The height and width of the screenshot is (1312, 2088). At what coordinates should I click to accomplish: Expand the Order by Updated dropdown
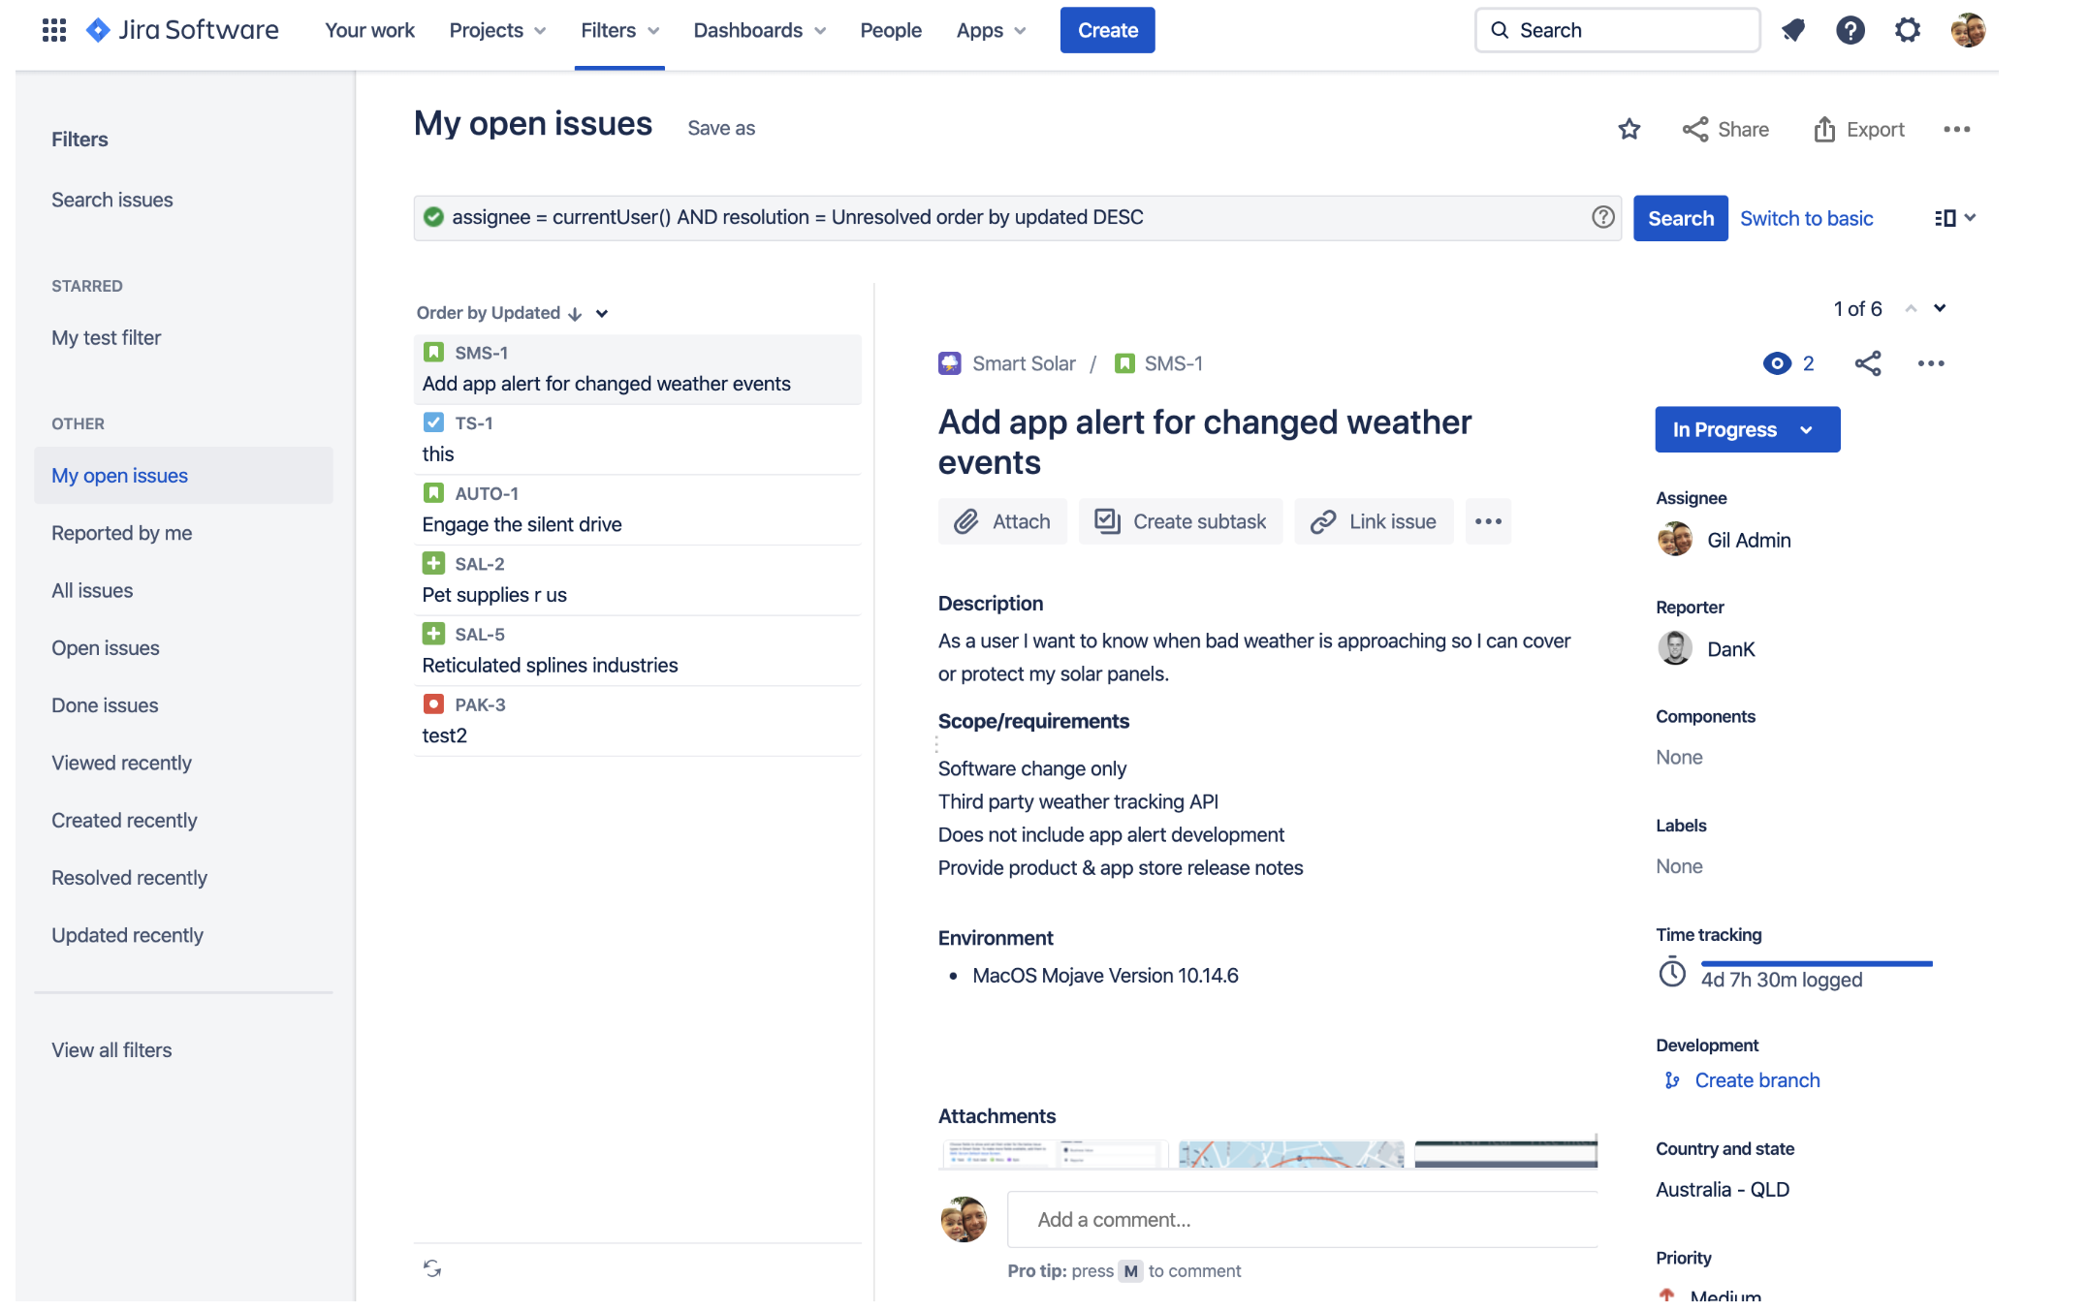tap(602, 313)
